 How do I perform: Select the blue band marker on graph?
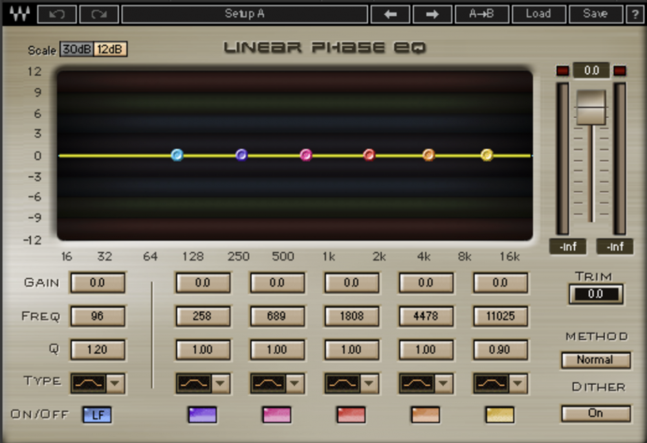(x=177, y=155)
